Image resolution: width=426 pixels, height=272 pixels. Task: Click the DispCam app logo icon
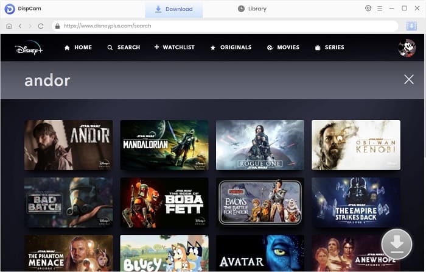[x=10, y=9]
